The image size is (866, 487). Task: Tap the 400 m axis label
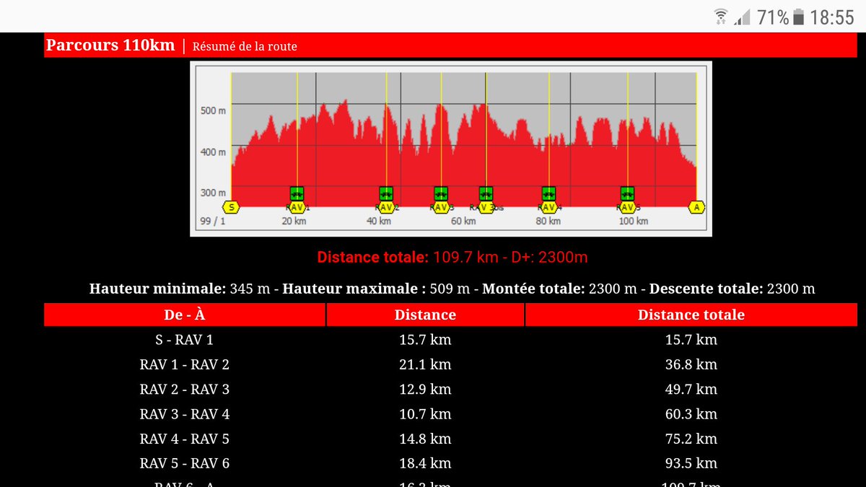[213, 152]
